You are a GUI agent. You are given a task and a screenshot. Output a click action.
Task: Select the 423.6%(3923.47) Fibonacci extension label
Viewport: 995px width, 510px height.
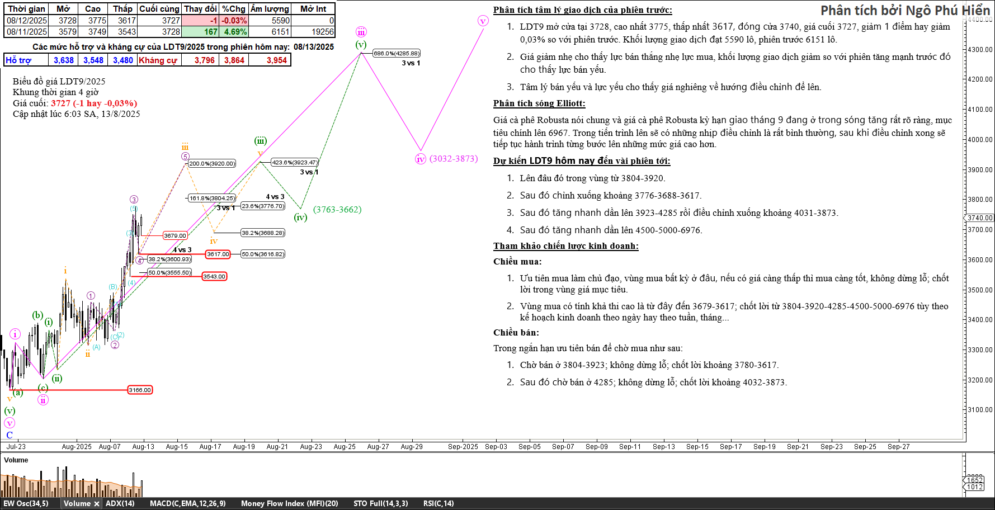294,163
